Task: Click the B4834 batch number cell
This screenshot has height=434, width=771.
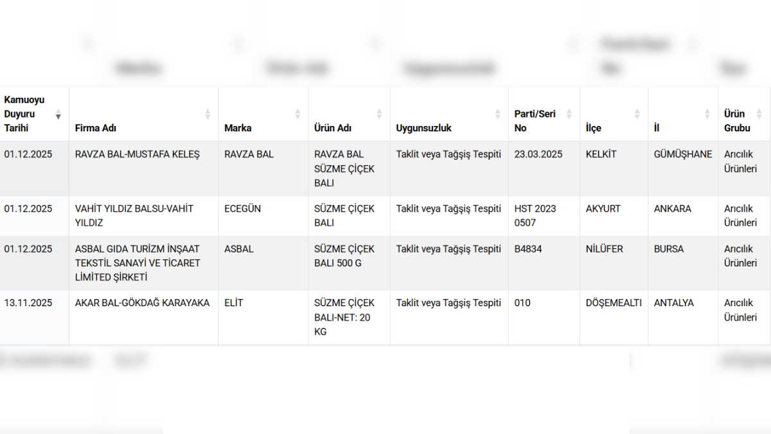Action: point(527,249)
